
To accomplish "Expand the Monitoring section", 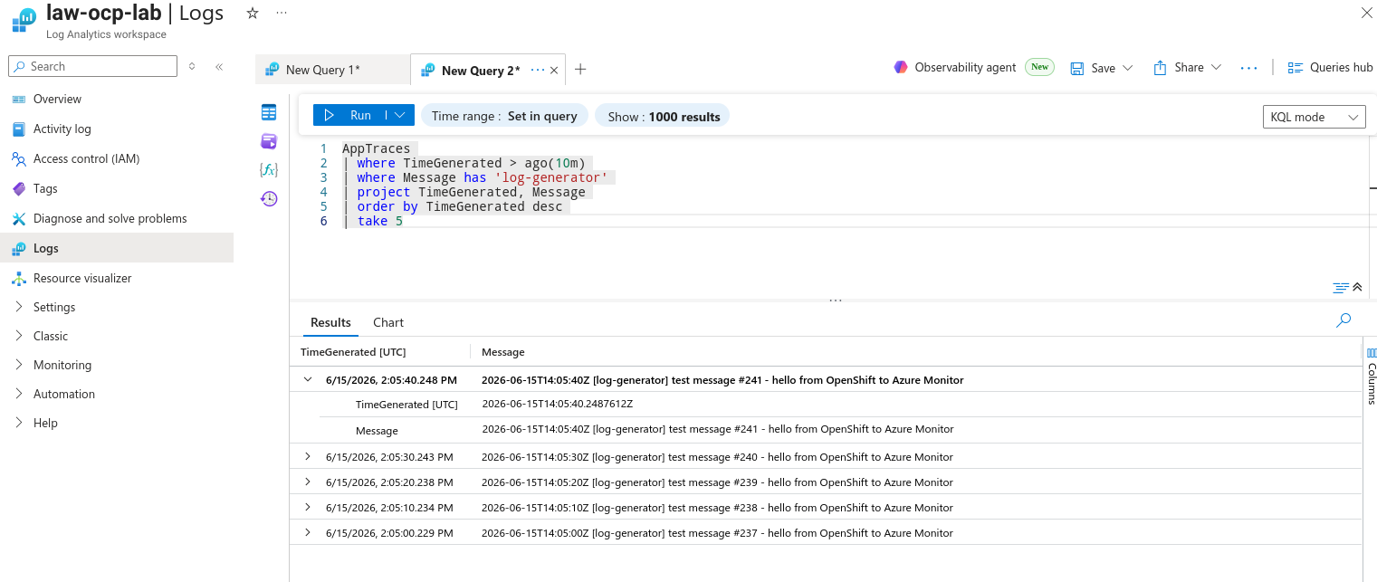I will [62, 365].
